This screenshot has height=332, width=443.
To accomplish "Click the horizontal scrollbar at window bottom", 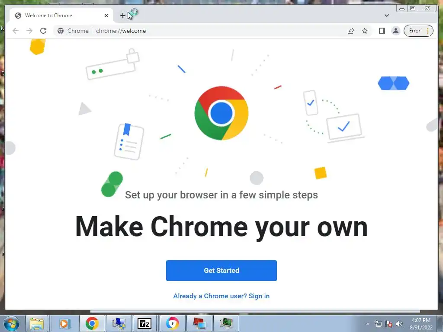I will [x=255, y=311].
